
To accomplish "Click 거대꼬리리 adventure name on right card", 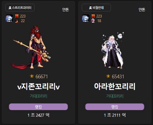I will click(115, 96).
